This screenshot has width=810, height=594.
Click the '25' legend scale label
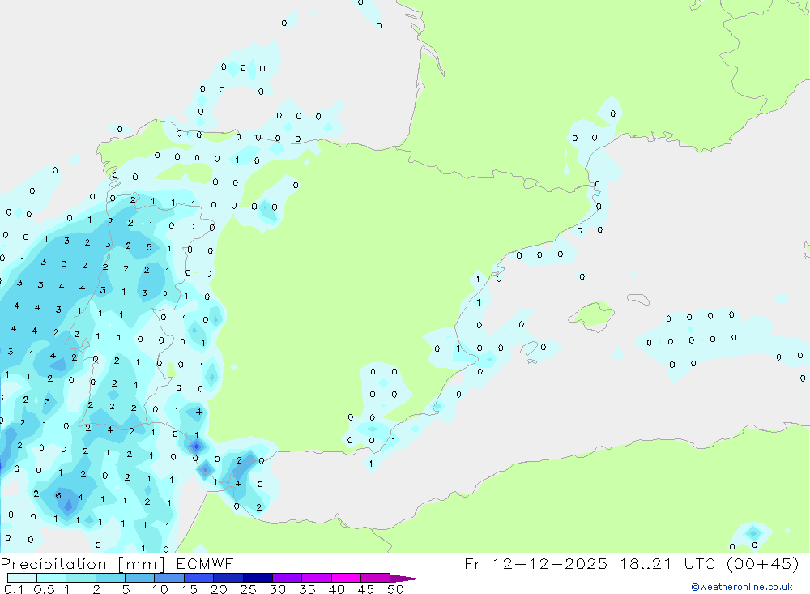coord(249,589)
